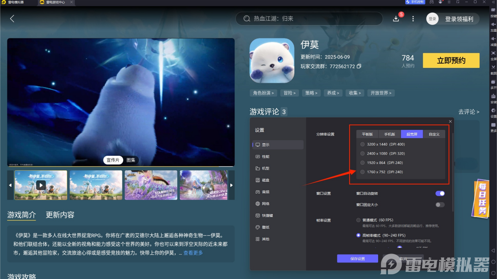Open the 收集 tag
497x279 pixels.
click(x=355, y=93)
